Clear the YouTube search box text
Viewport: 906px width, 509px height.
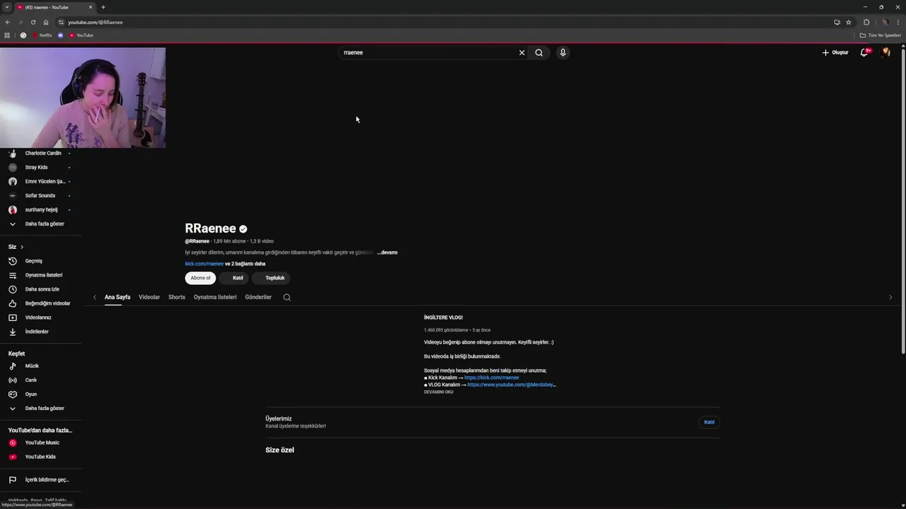(522, 52)
